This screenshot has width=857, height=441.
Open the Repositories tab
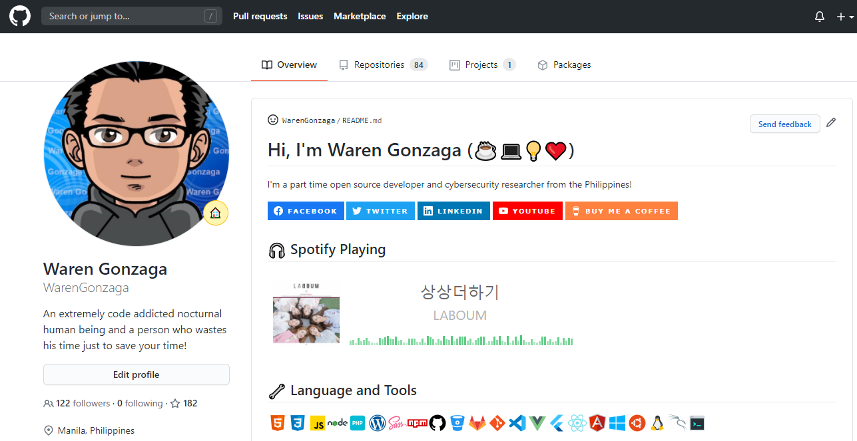click(x=382, y=65)
